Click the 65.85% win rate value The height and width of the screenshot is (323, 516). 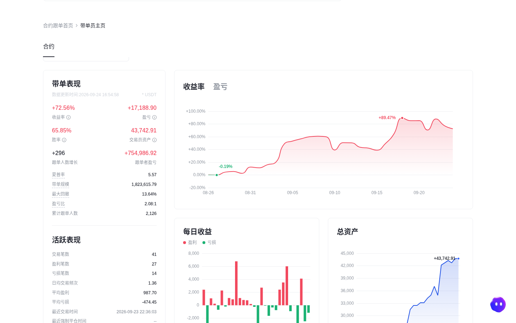(x=62, y=131)
